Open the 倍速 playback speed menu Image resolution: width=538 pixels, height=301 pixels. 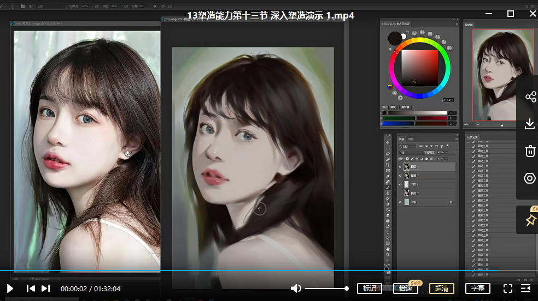point(405,289)
